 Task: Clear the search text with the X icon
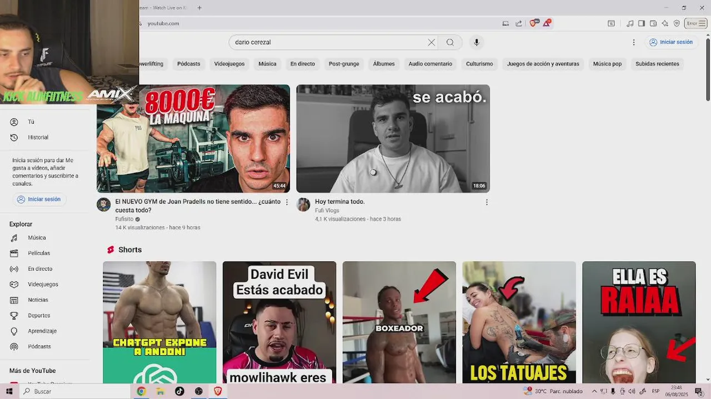coord(431,42)
